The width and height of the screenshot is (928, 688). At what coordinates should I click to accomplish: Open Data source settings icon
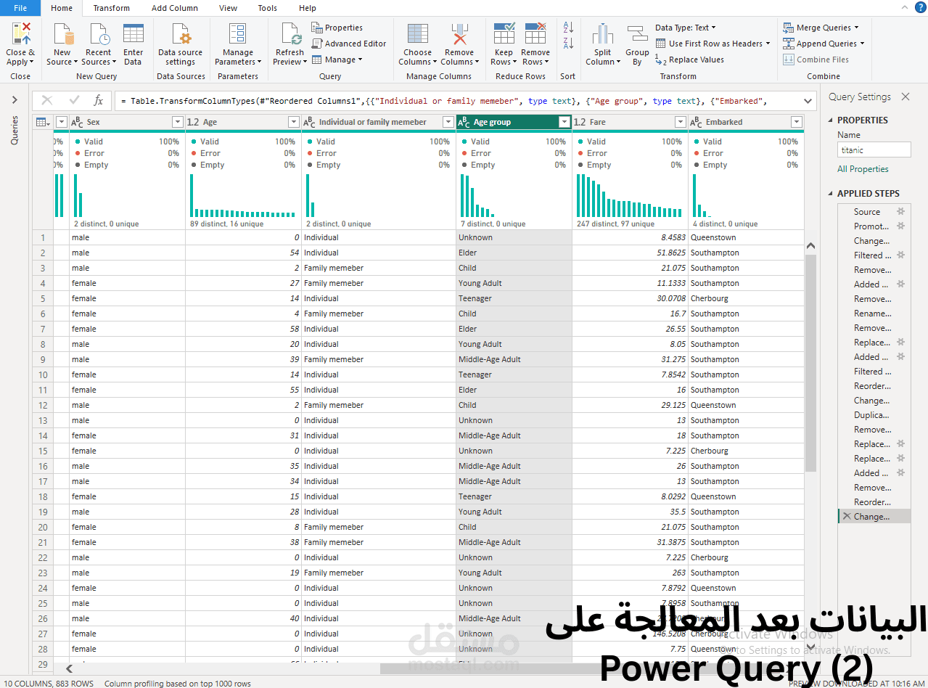pyautogui.click(x=181, y=33)
